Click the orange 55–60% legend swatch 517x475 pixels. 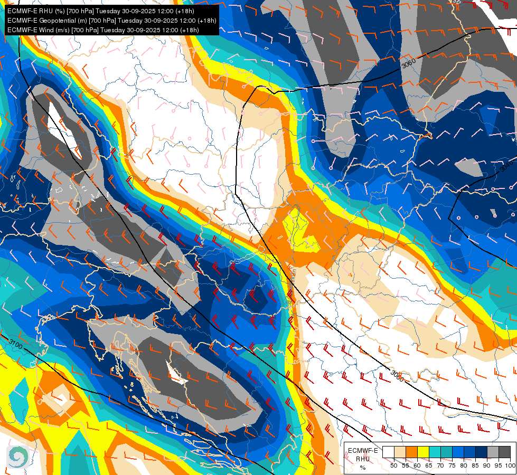(x=411, y=452)
